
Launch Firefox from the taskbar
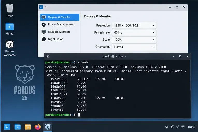(38, 127)
